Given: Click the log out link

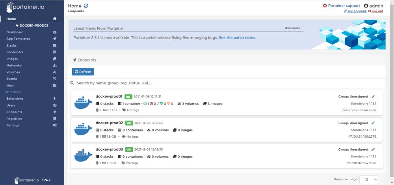Looking at the screenshot, I should click(x=375, y=11).
